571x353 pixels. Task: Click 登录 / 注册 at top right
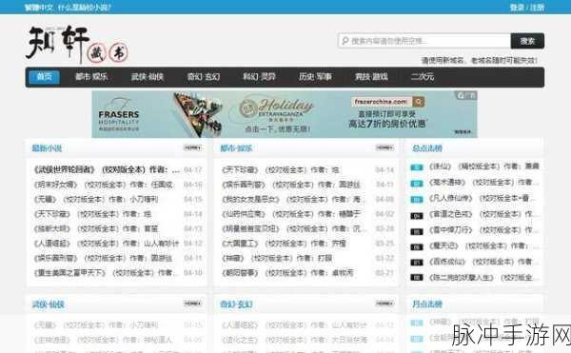[527, 8]
